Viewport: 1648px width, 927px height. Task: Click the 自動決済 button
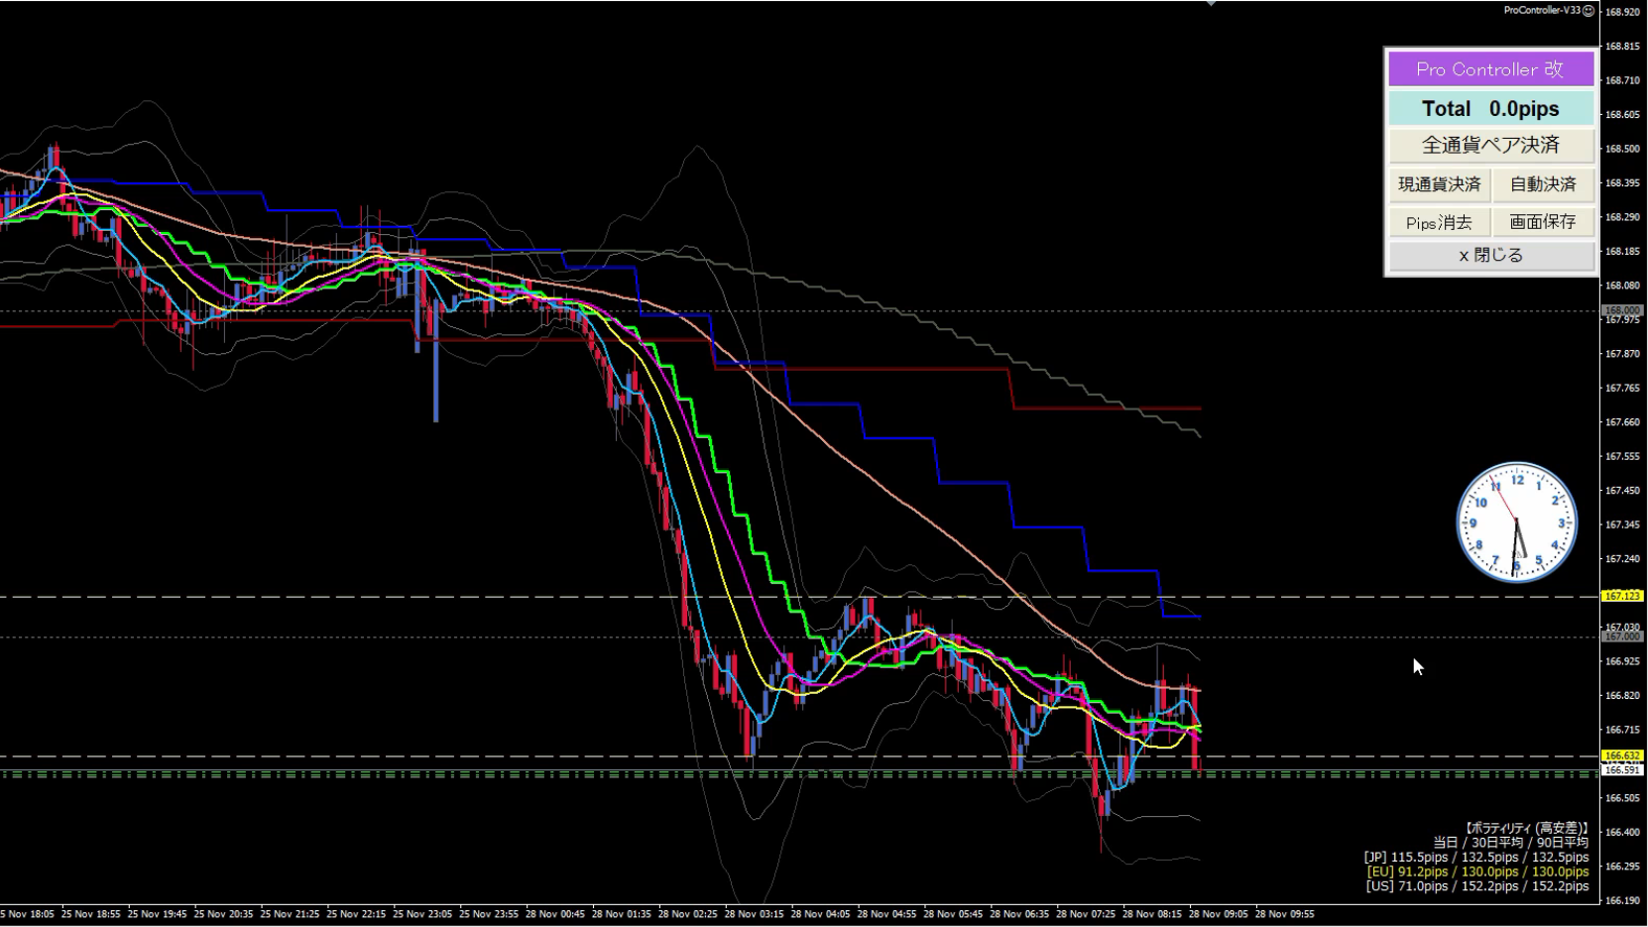point(1543,184)
